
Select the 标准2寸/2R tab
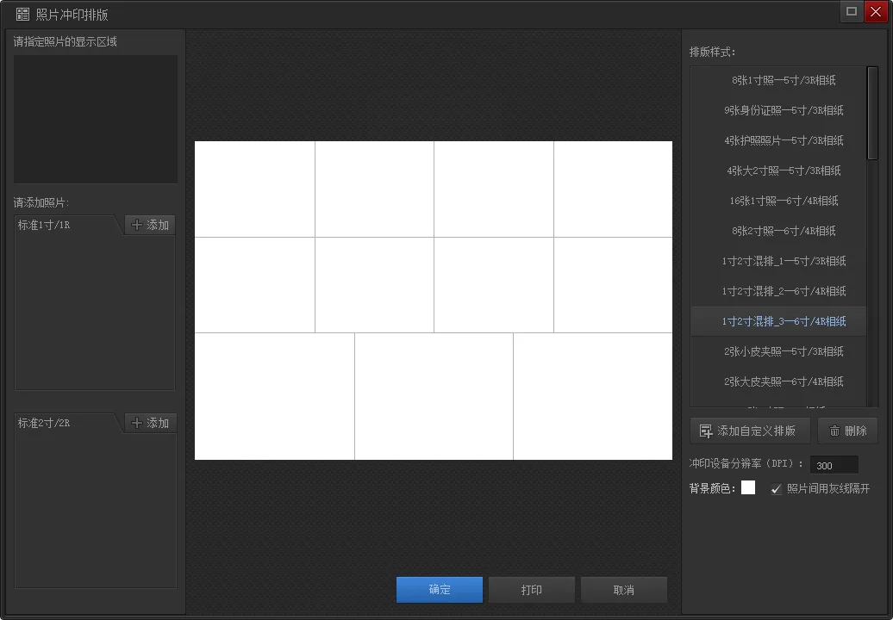click(x=66, y=423)
